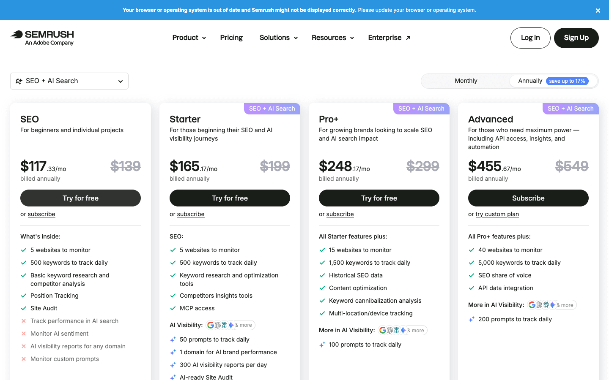Click checkmark beside SEO share of voice
The image size is (609, 380).
pyautogui.click(x=472, y=275)
